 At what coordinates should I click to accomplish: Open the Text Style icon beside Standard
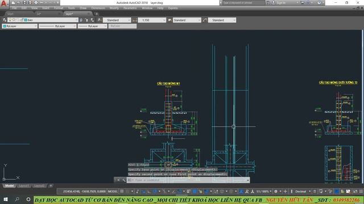(99, 20)
